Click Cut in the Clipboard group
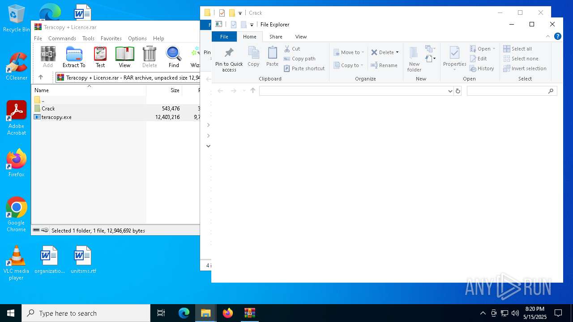The width and height of the screenshot is (573, 322). pos(292,49)
